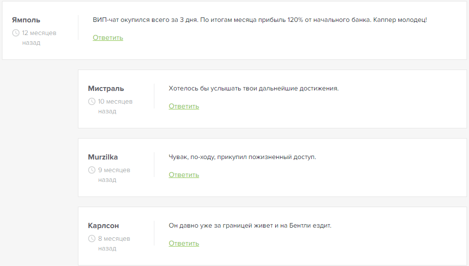The height and width of the screenshot is (266, 469).
Task: Click the "12 месяцев назад" timestamp
Action: click(38, 38)
